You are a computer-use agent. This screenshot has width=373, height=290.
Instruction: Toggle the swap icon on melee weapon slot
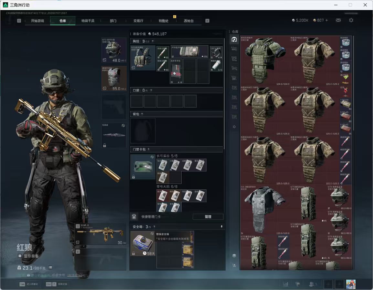pyautogui.click(x=123, y=126)
